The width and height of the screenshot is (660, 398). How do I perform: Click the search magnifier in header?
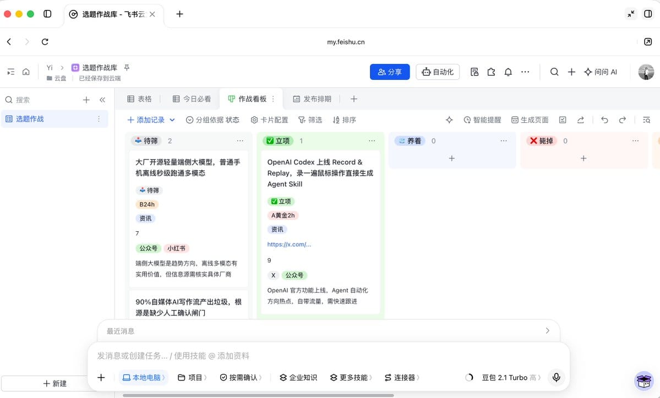coord(554,72)
